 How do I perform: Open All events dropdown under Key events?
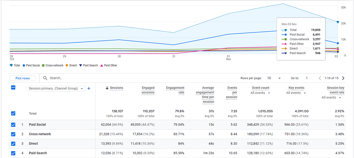[x=296, y=93]
